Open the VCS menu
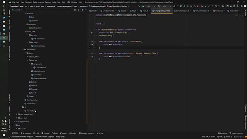 click(x=68, y=2)
